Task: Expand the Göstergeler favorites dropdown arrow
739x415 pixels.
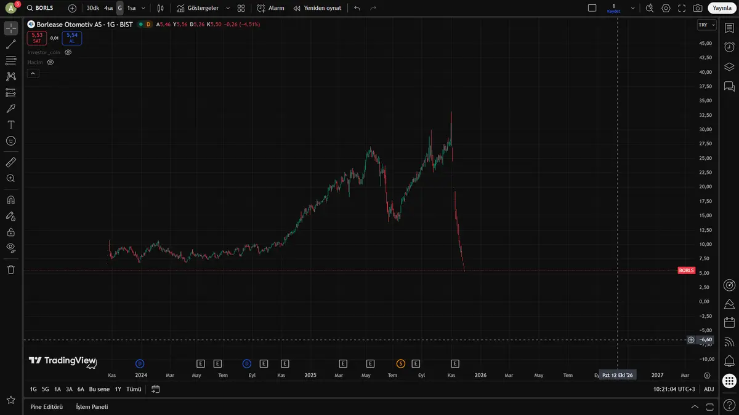Action: coord(228,8)
